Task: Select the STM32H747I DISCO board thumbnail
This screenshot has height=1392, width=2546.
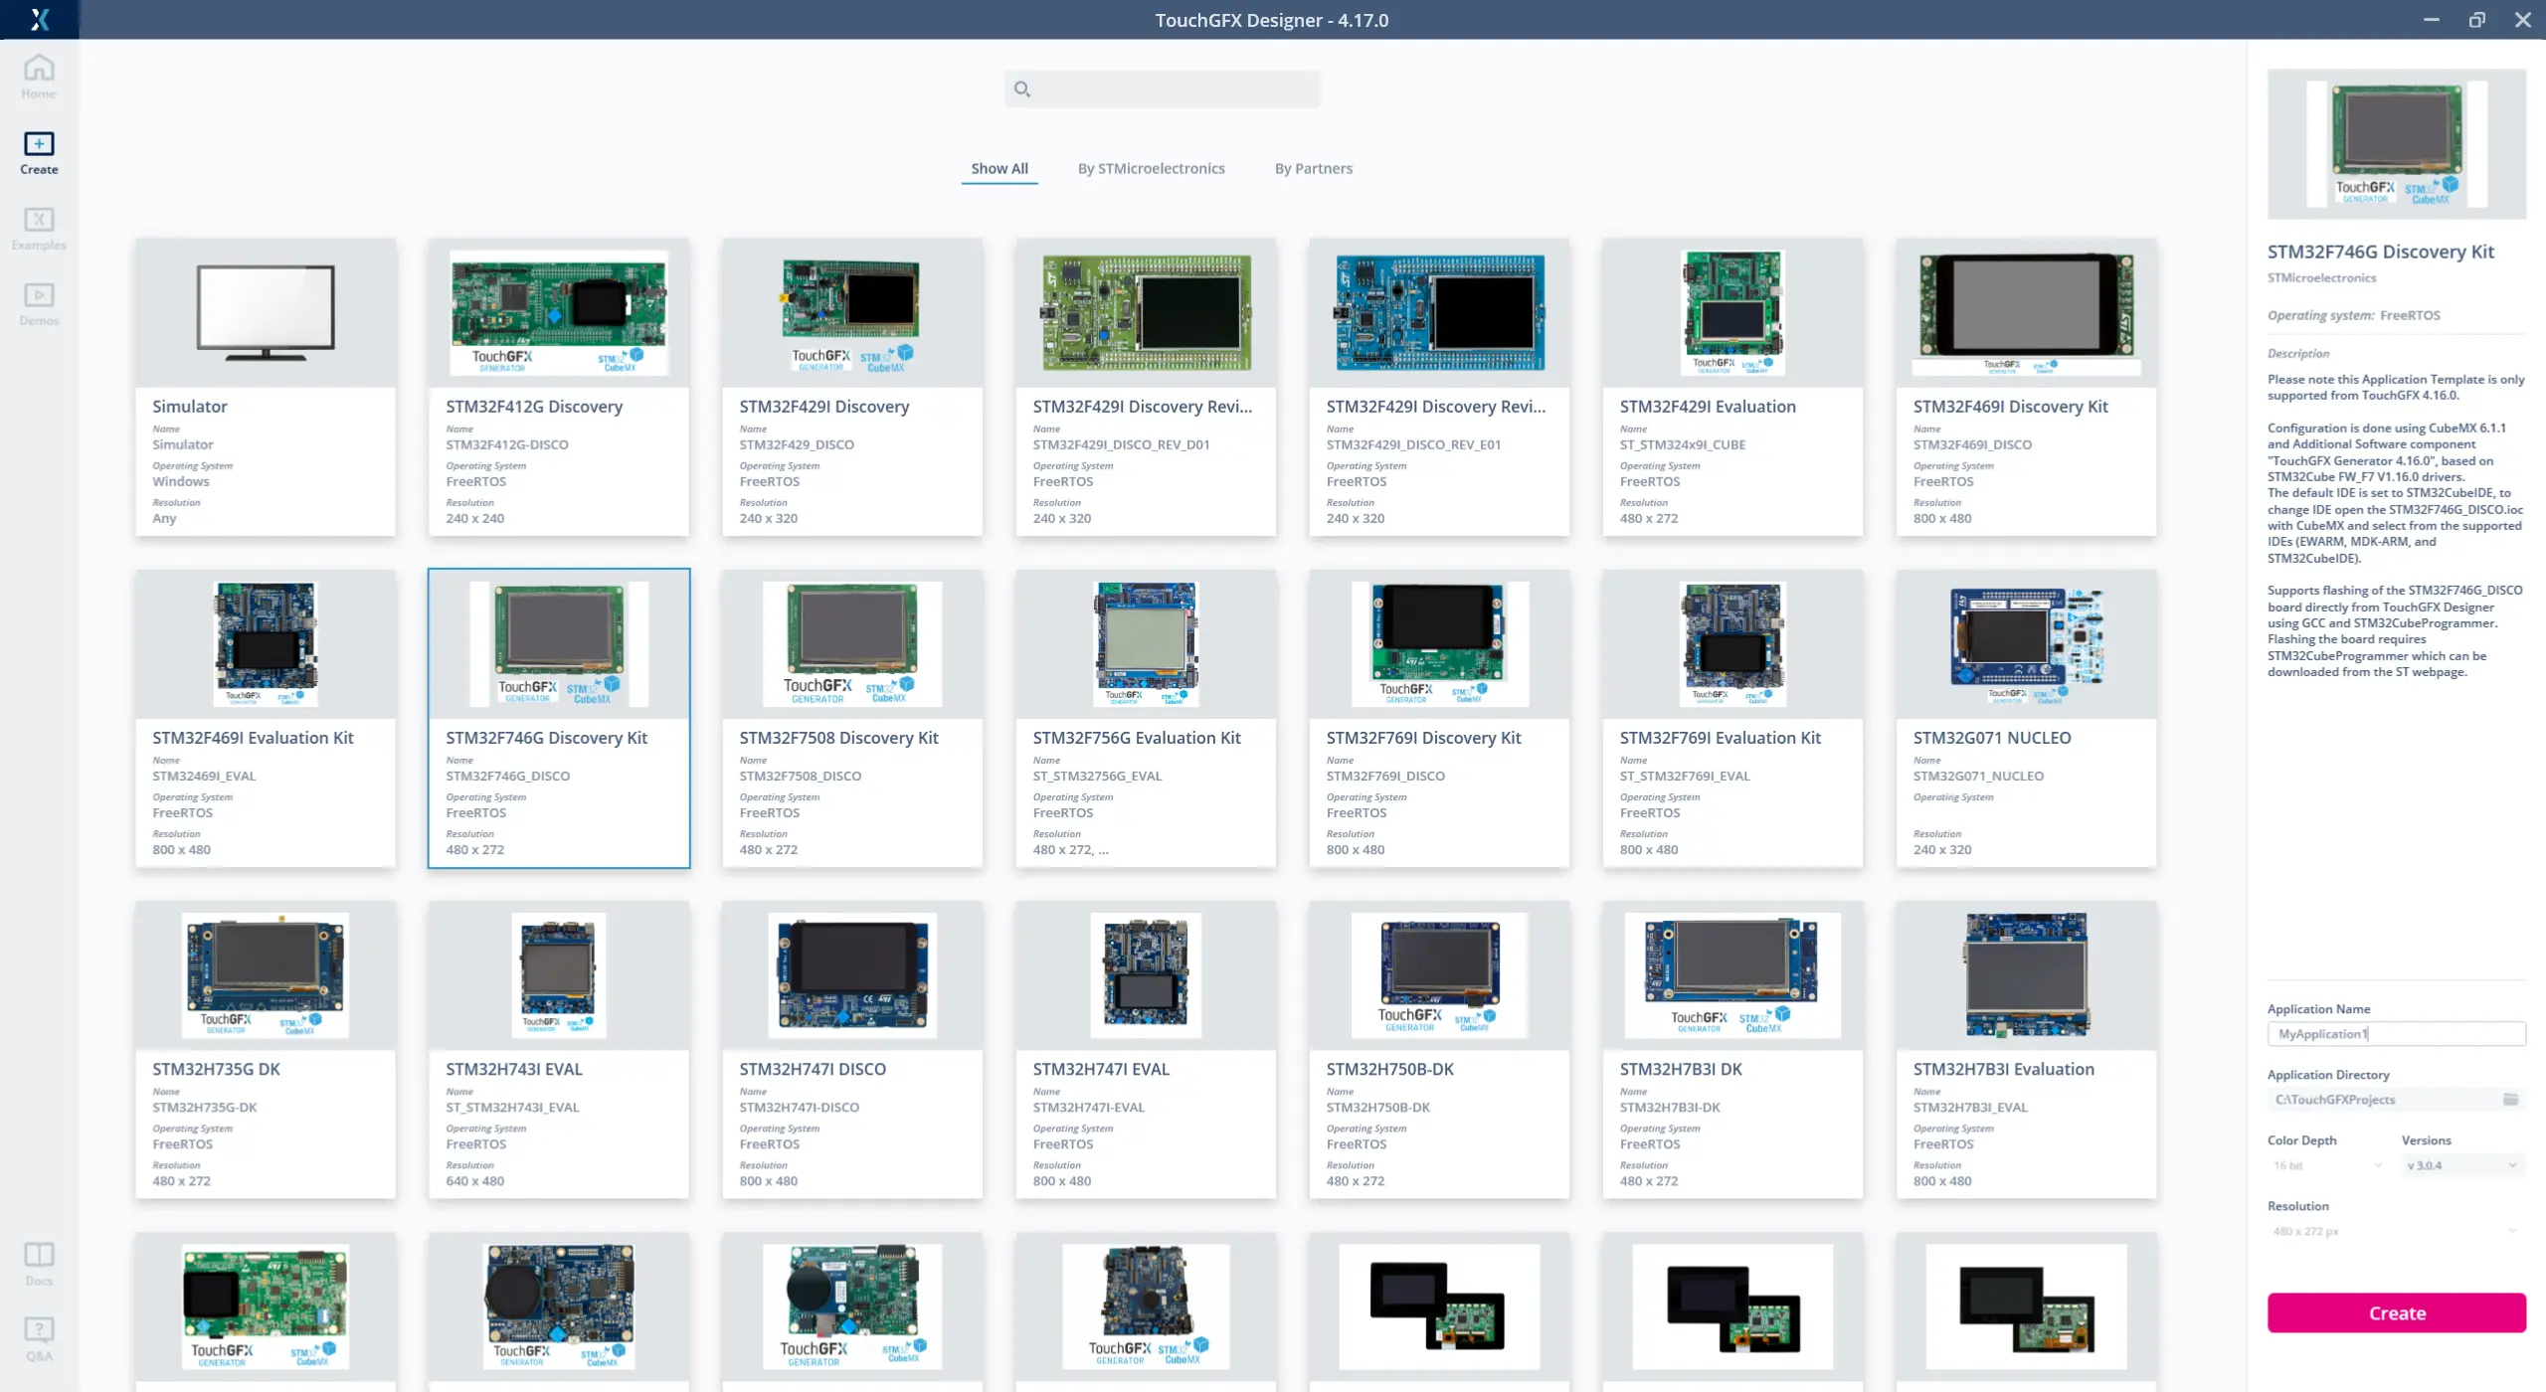Action: point(852,975)
